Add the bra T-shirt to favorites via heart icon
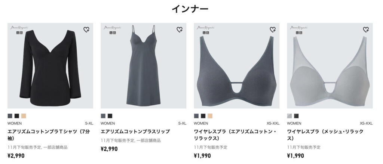This screenshot has width=383, height=164. [x=86, y=30]
